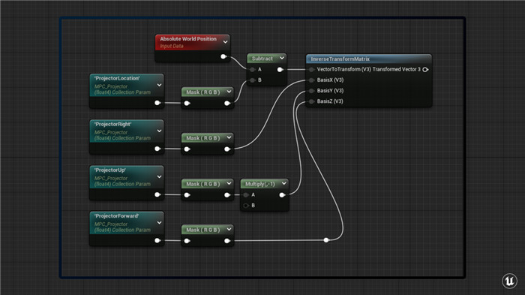Click the Subtract node B input pin

(x=253, y=80)
